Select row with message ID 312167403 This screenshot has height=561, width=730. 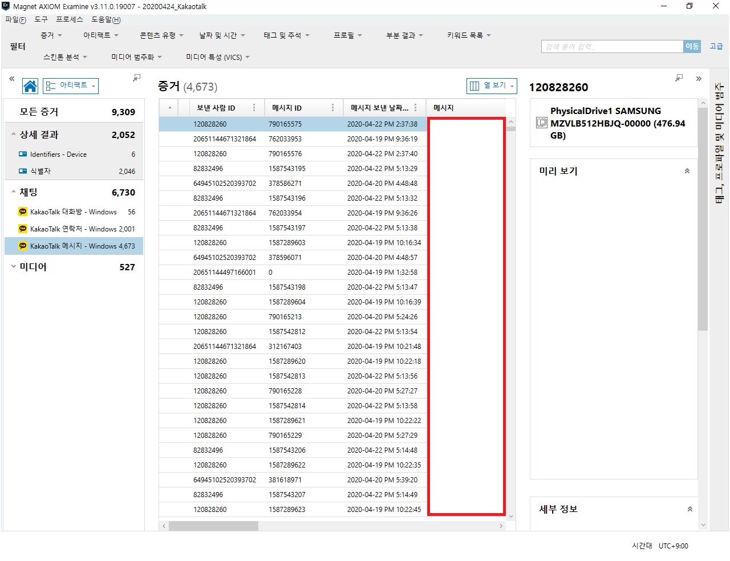(x=332, y=347)
